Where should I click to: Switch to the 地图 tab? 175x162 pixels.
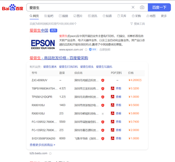(151, 16)
